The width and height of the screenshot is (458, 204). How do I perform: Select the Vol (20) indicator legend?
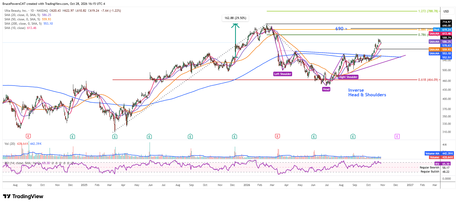coord(23,144)
